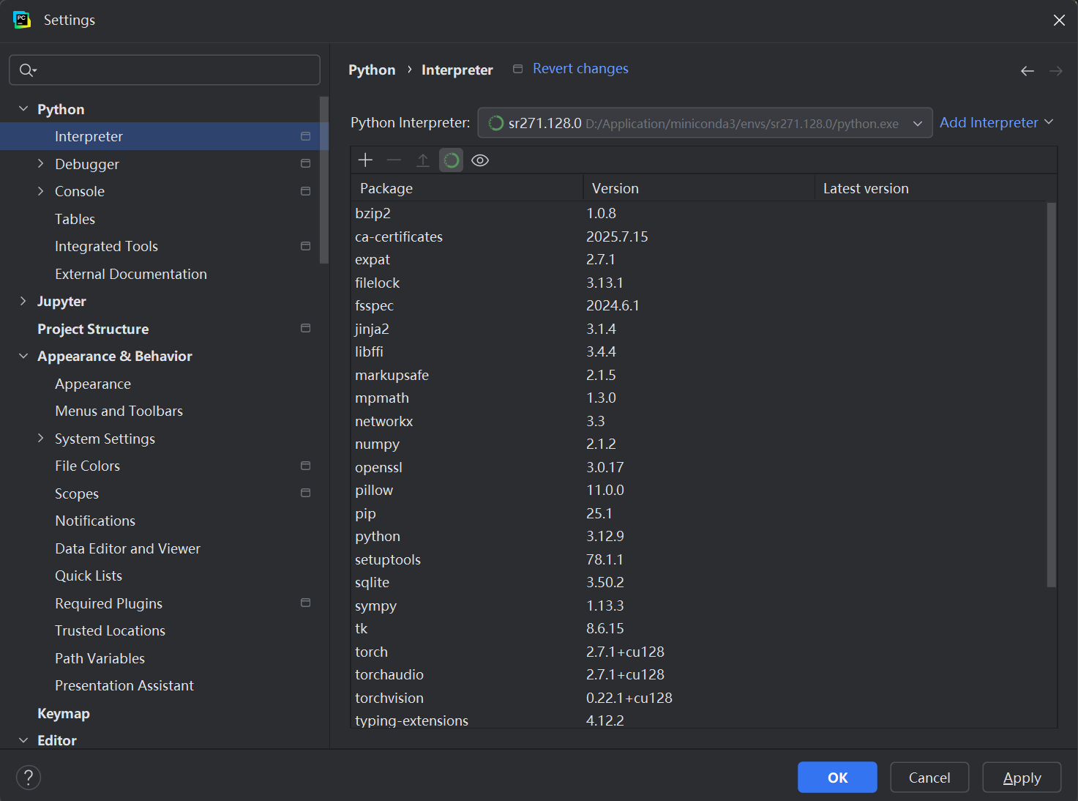This screenshot has height=801, width=1078.
Task: Expand the System Settings node
Action: click(41, 438)
